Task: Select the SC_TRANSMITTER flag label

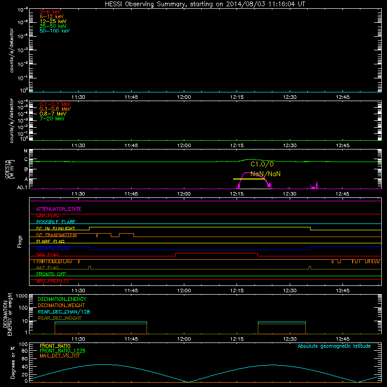Action: click(56, 235)
